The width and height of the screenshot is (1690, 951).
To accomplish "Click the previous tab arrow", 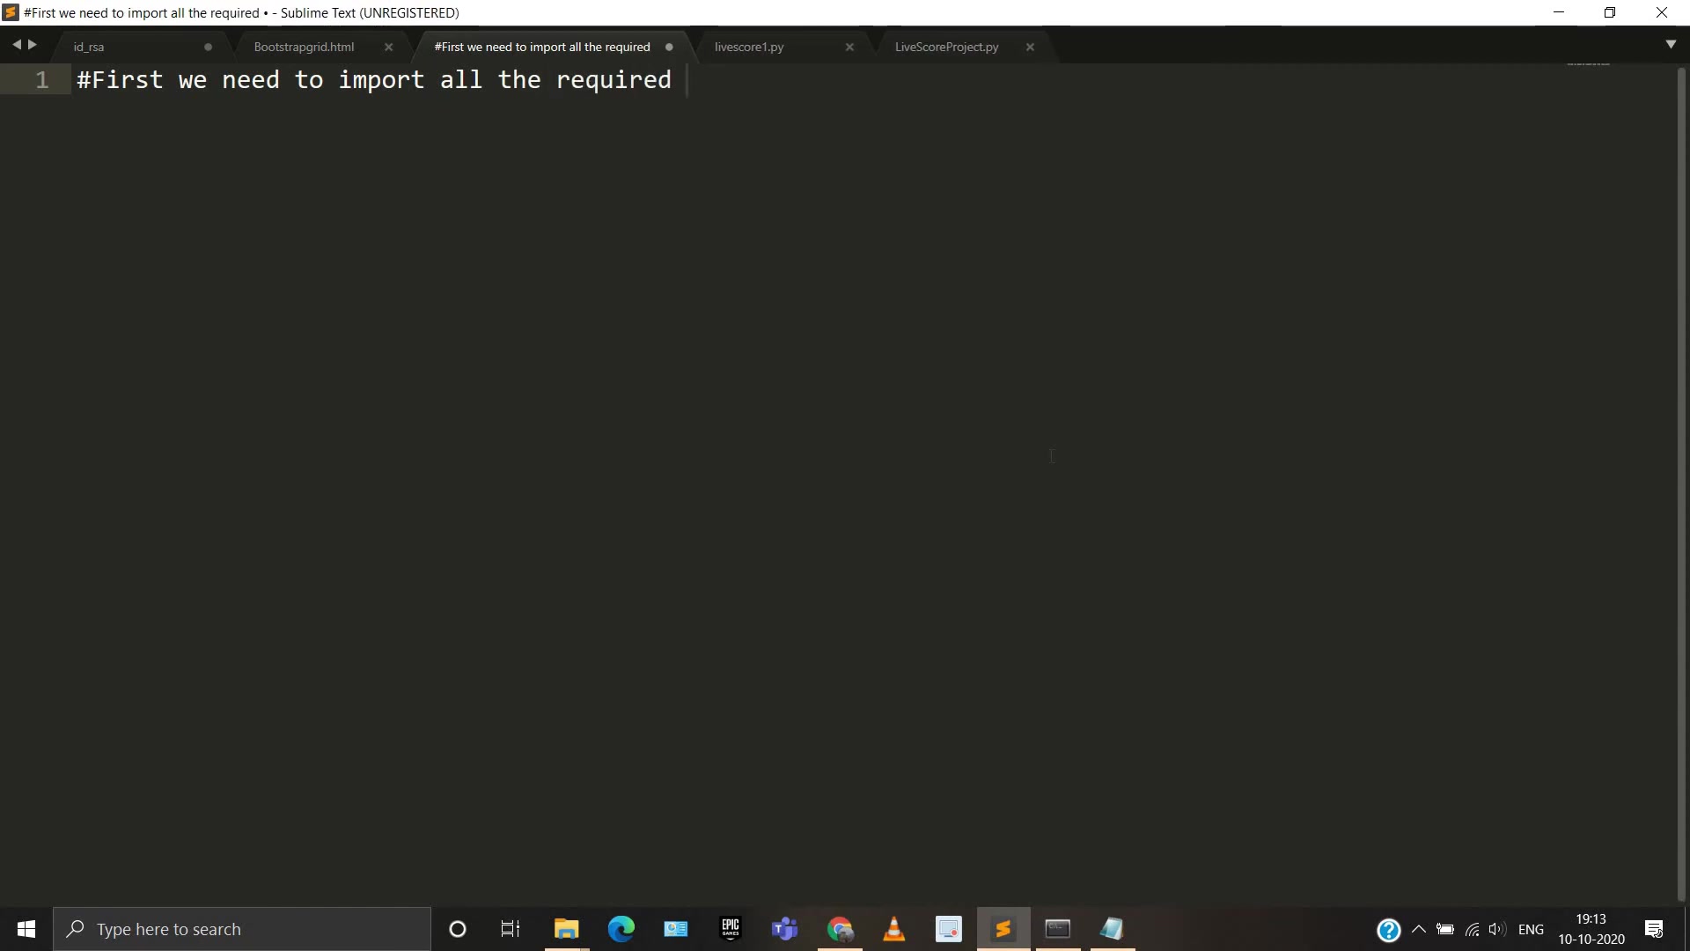I will (x=16, y=44).
